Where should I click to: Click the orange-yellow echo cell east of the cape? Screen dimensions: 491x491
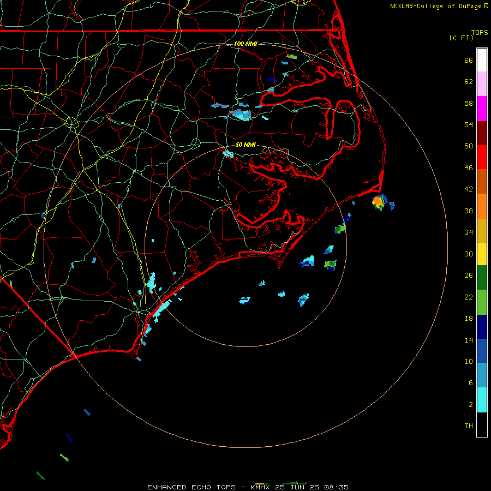(379, 202)
